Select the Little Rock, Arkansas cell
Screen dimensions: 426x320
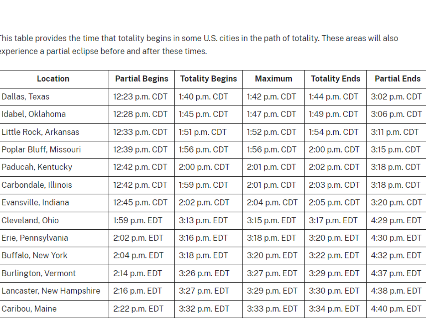tap(40, 132)
